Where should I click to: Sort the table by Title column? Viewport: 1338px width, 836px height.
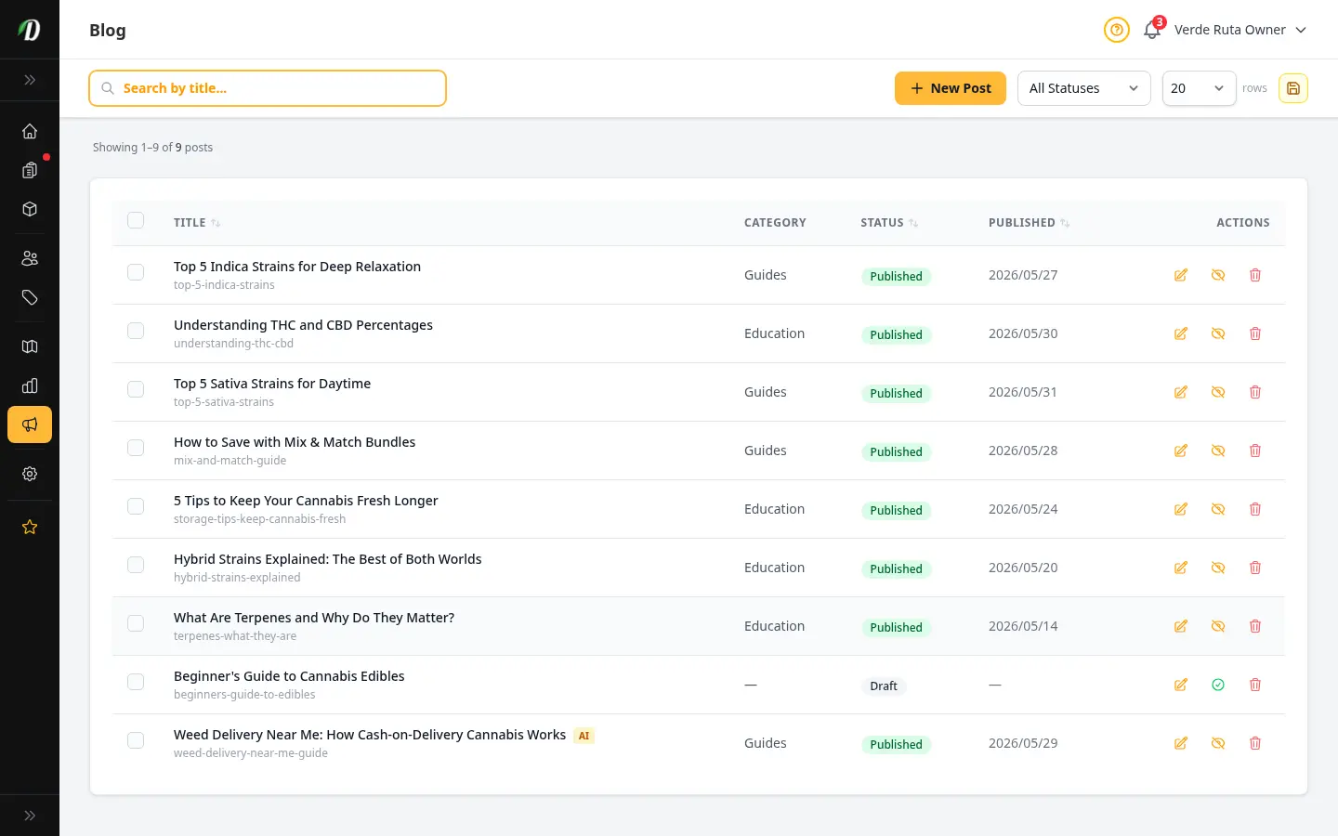click(197, 223)
